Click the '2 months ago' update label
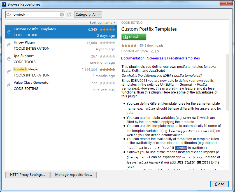235x192 pixels. pos(104,76)
